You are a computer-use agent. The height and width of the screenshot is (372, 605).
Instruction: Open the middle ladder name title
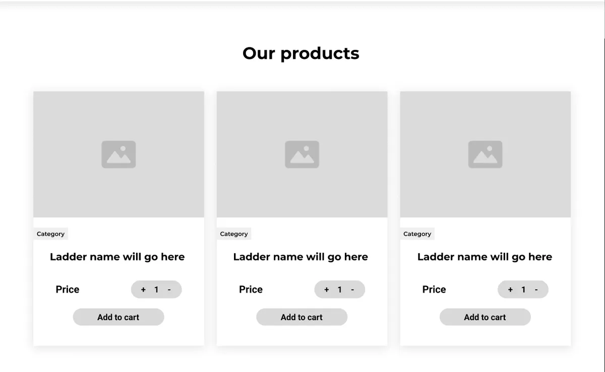coord(300,257)
